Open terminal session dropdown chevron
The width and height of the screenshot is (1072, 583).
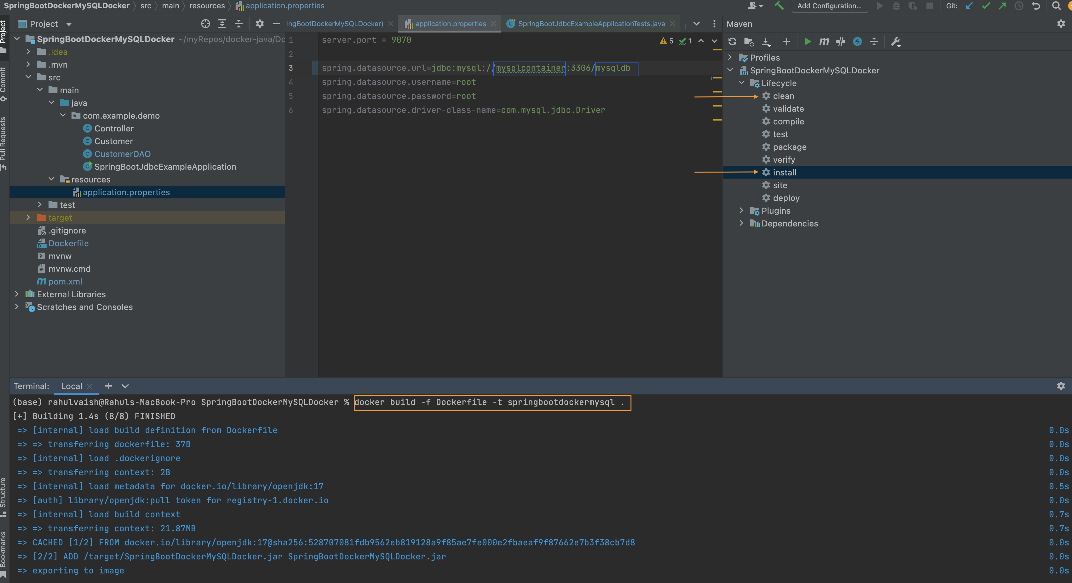125,386
